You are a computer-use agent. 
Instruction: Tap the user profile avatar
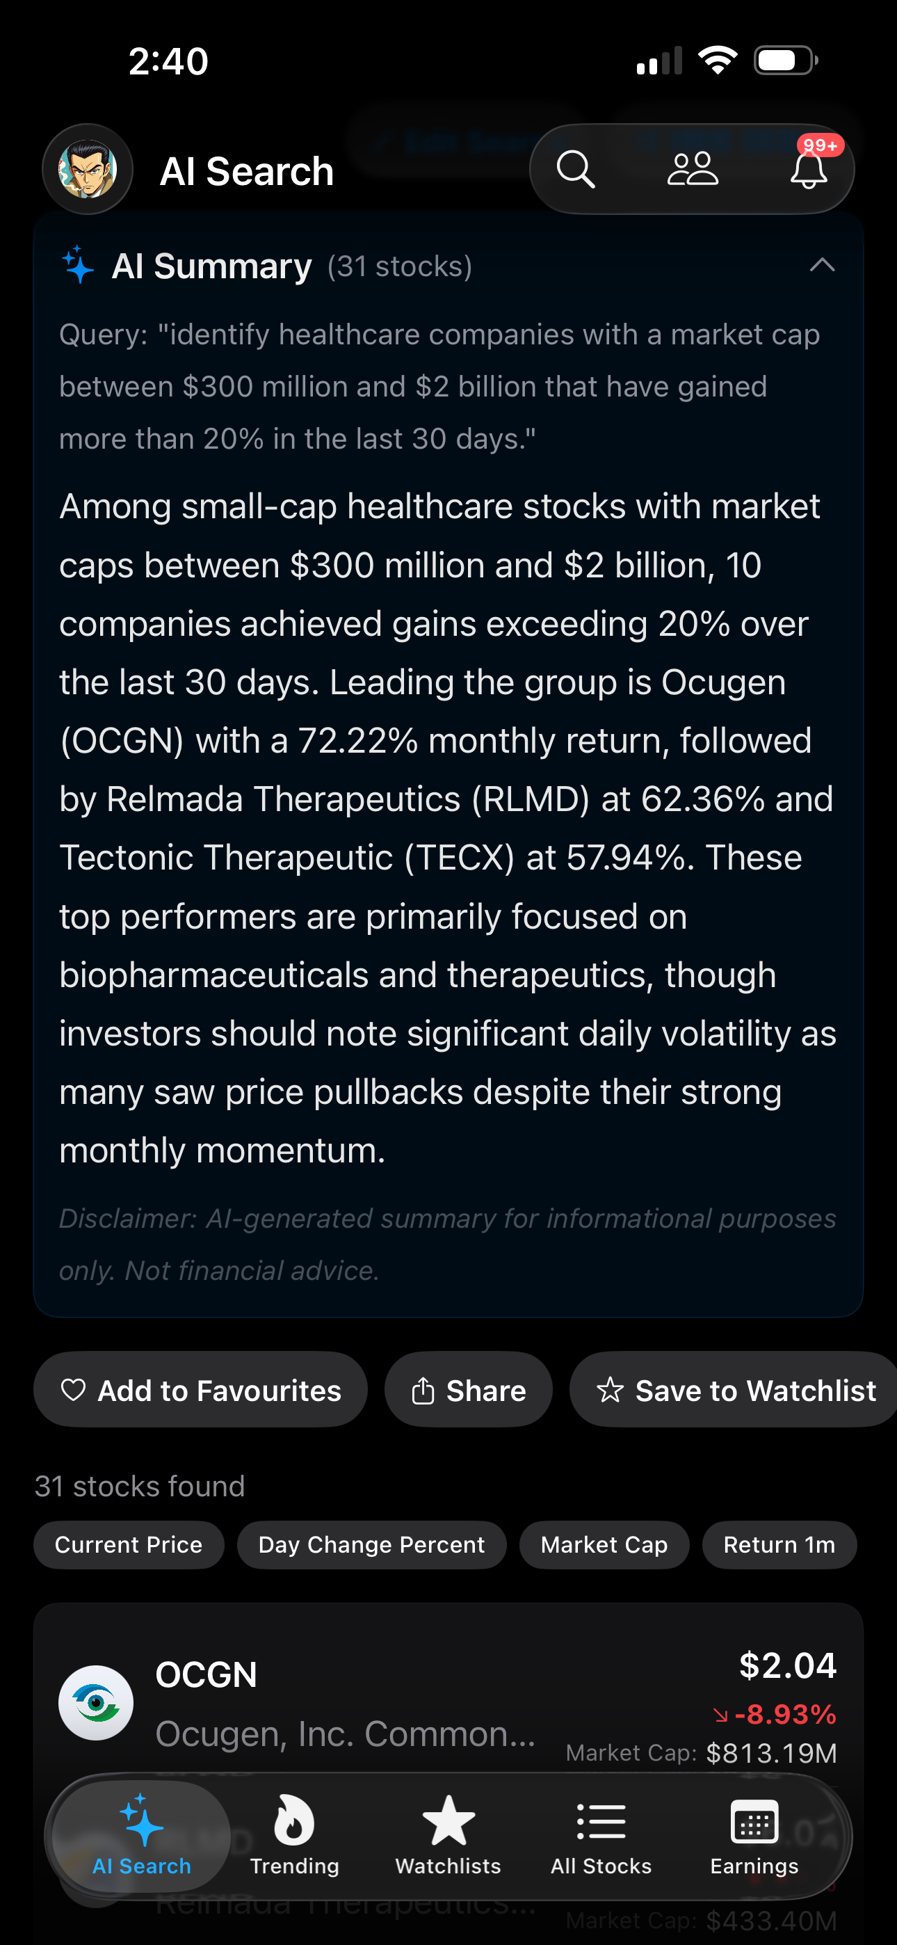(x=88, y=169)
